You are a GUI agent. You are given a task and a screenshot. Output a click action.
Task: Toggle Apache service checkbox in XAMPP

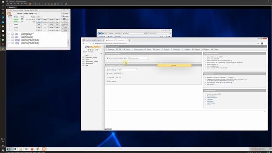(10, 19)
